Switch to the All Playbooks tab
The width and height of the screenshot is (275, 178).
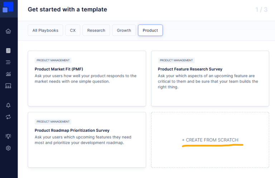click(x=45, y=31)
